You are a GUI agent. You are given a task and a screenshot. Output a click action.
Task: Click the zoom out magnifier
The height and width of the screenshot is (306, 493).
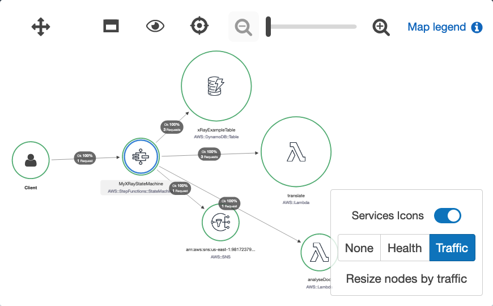pyautogui.click(x=243, y=27)
